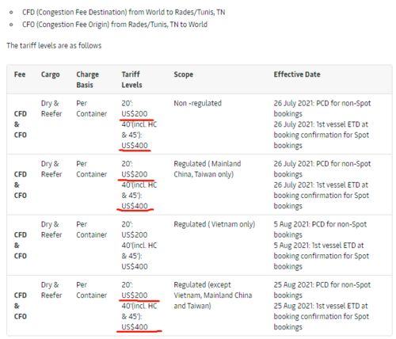Click underlined US$200 in Non-regulated row
Screen dimensions: 396x339
[x=135, y=114]
